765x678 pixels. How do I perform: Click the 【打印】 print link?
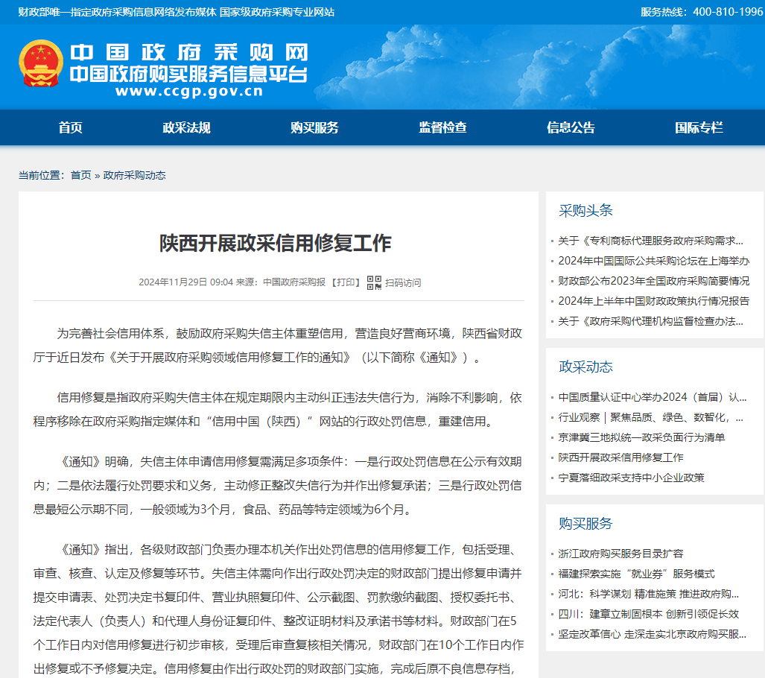(346, 282)
